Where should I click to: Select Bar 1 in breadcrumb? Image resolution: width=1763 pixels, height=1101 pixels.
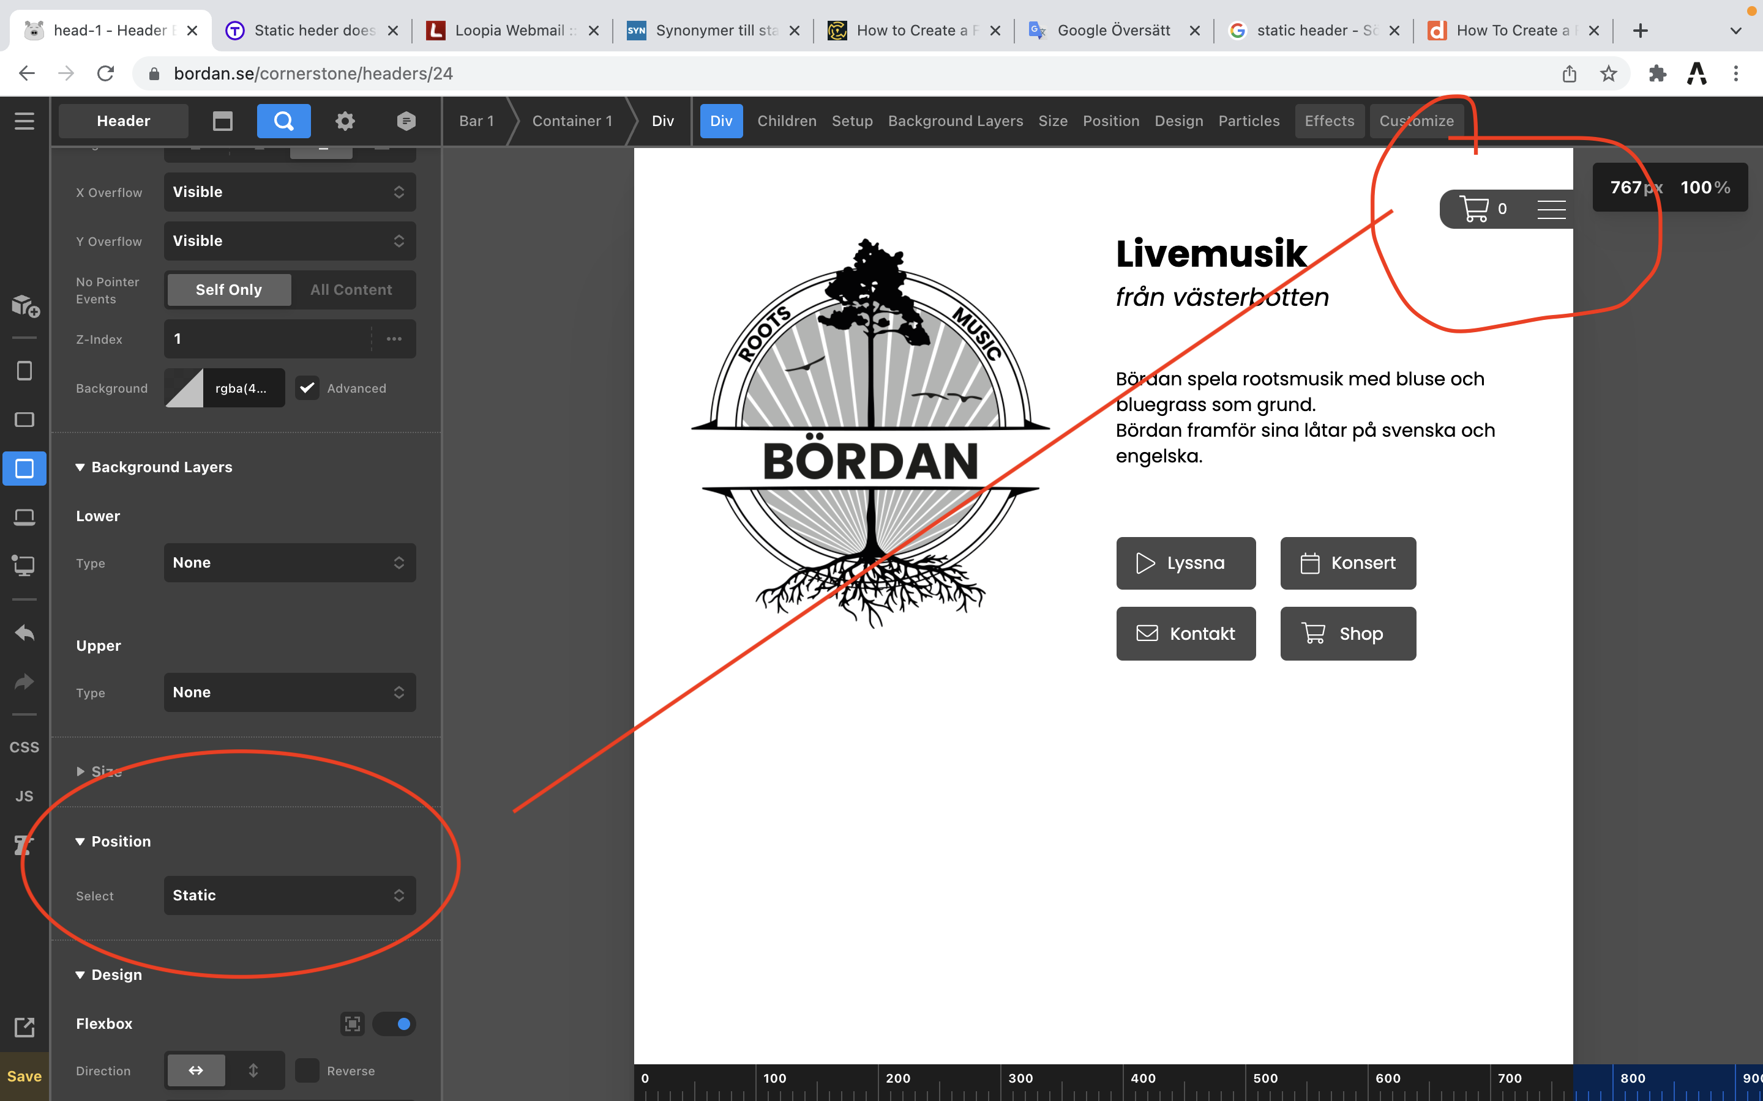[476, 121]
